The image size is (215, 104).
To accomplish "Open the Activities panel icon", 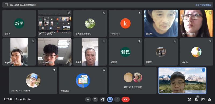I will [210, 99].
